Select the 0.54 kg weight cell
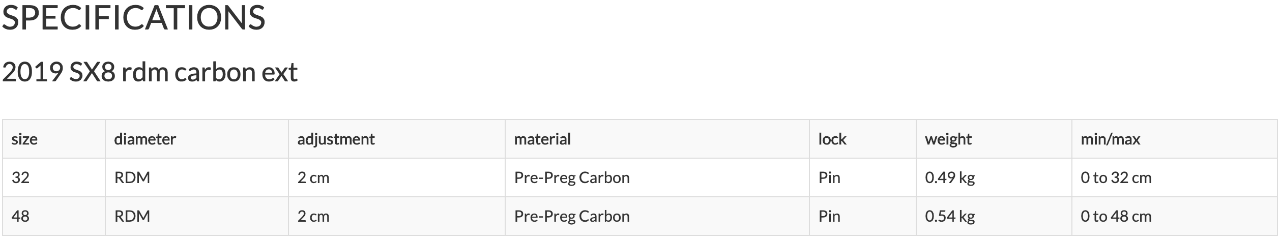This screenshot has height=239, width=1280. tap(950, 217)
